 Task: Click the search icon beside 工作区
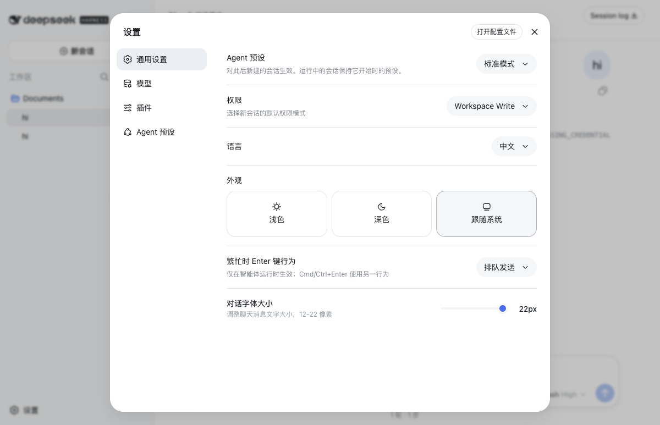(x=105, y=77)
